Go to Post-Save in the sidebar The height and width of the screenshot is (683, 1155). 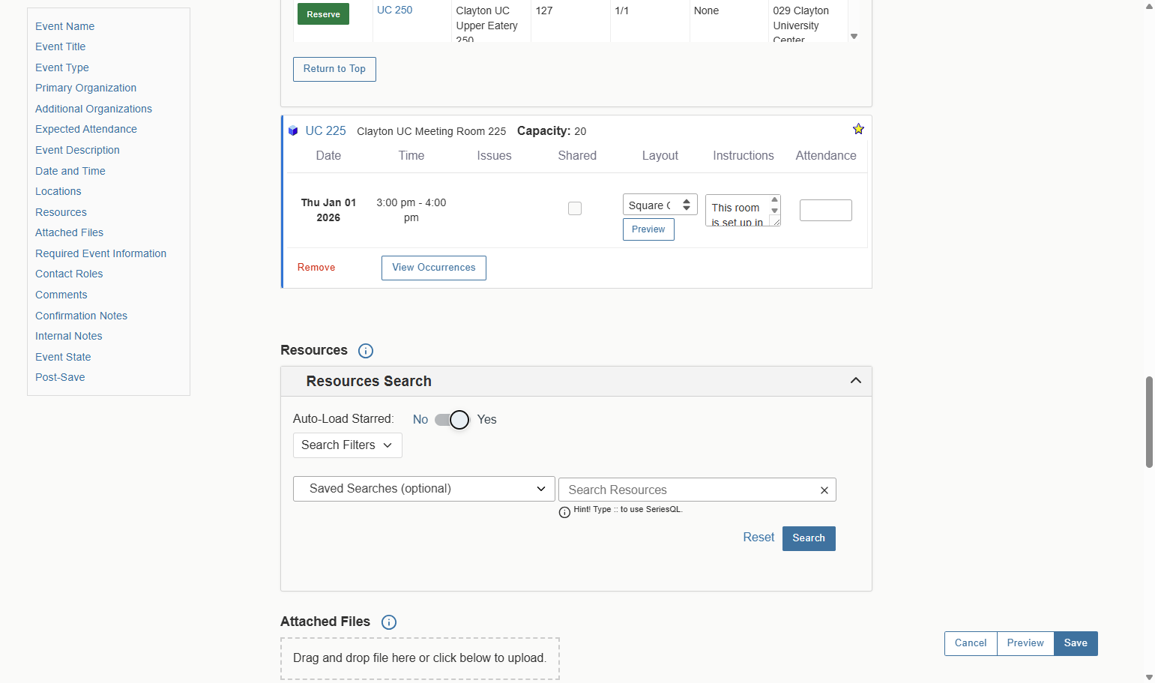(x=60, y=378)
